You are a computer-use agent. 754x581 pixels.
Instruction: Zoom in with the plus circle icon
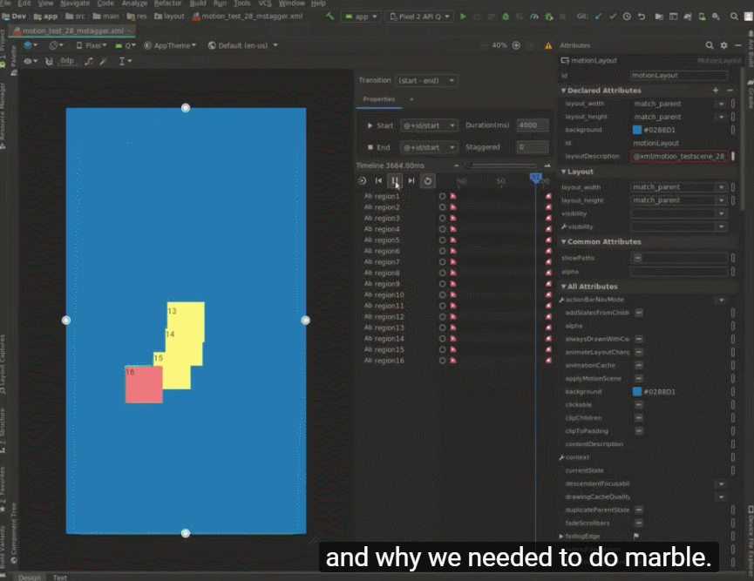(x=516, y=45)
